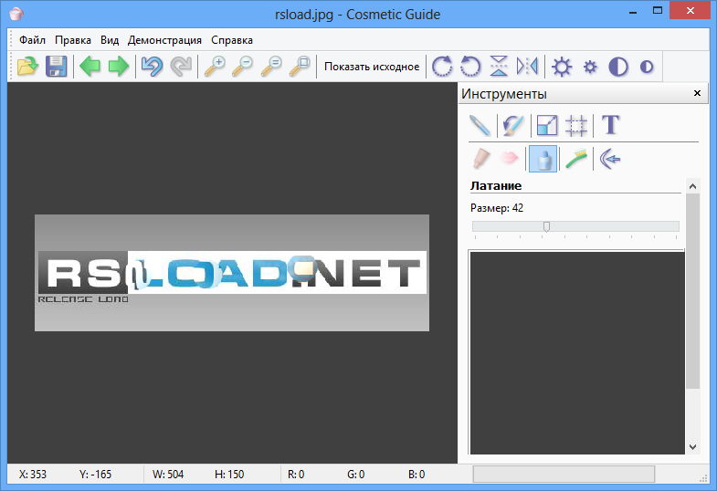Fit image to window with the magnifier
The height and width of the screenshot is (491, 717).
pyautogui.click(x=301, y=67)
